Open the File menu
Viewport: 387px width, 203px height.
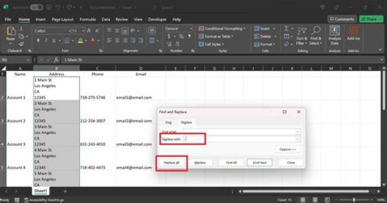pos(8,19)
